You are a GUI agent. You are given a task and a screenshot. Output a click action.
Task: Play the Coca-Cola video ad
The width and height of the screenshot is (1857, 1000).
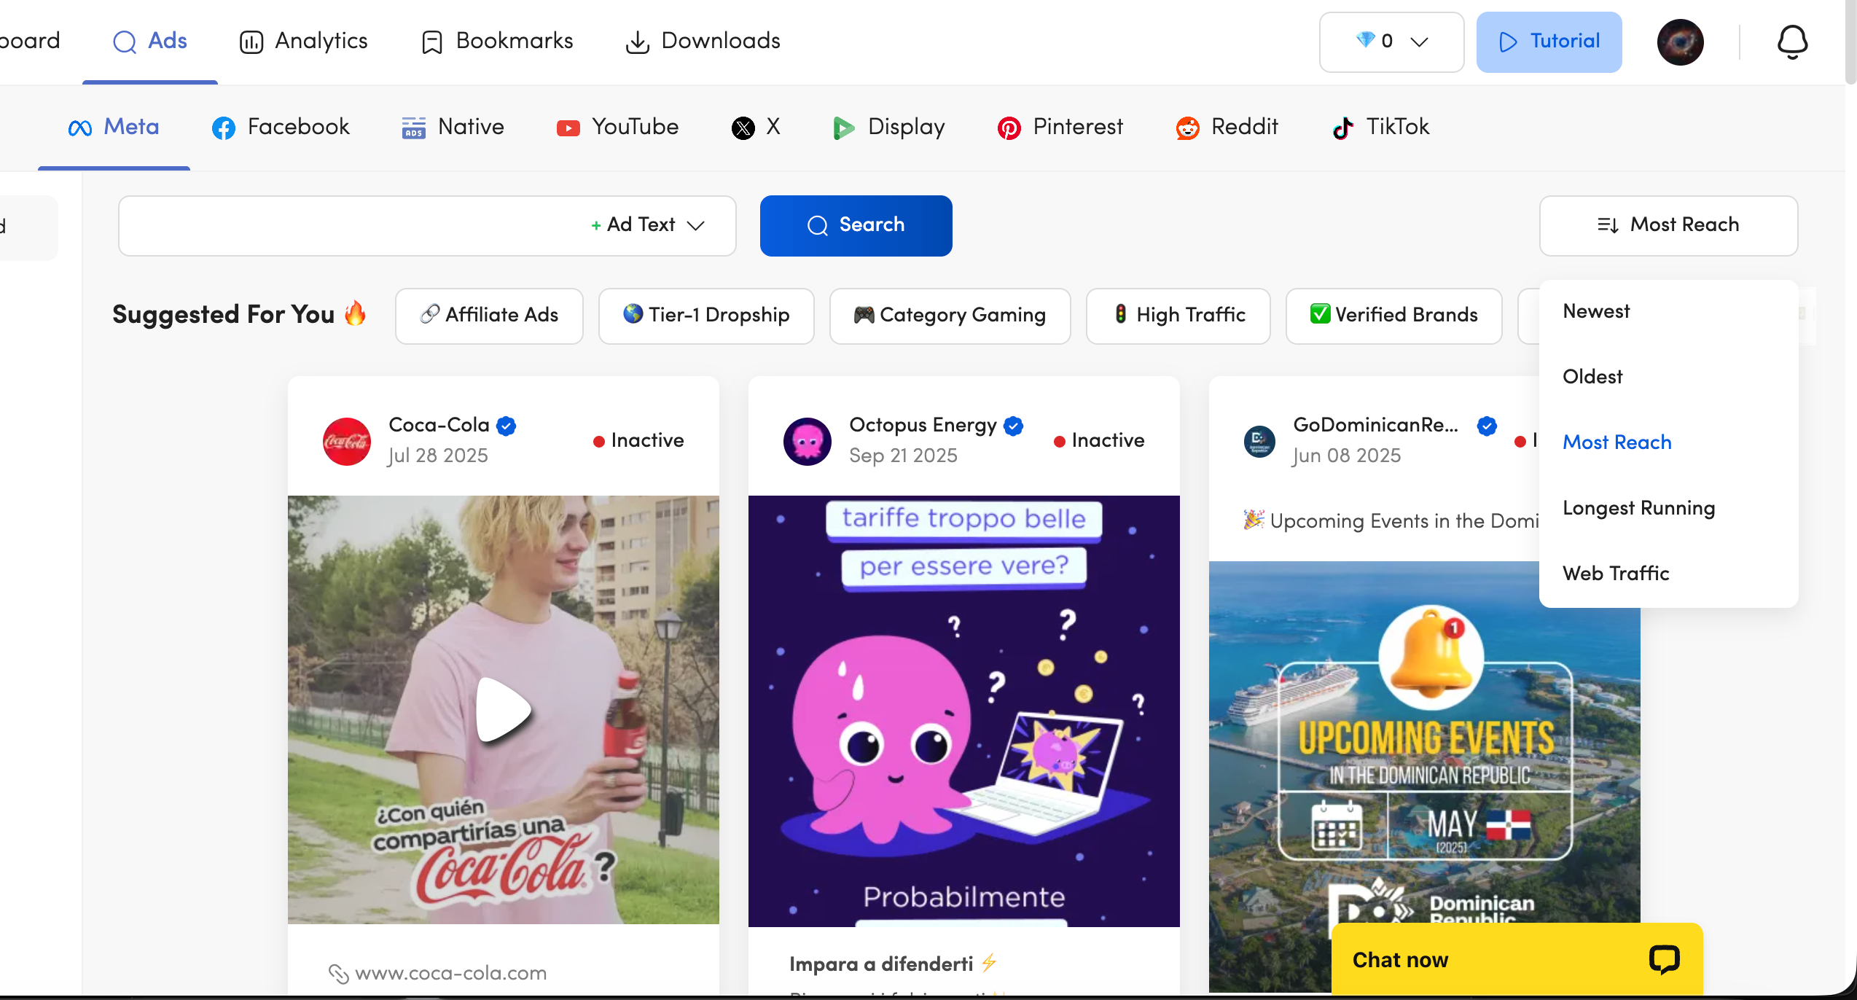click(x=504, y=711)
